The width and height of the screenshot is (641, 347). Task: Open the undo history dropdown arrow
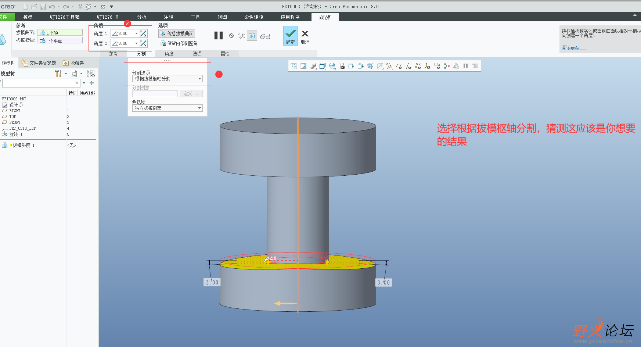(x=58, y=7)
